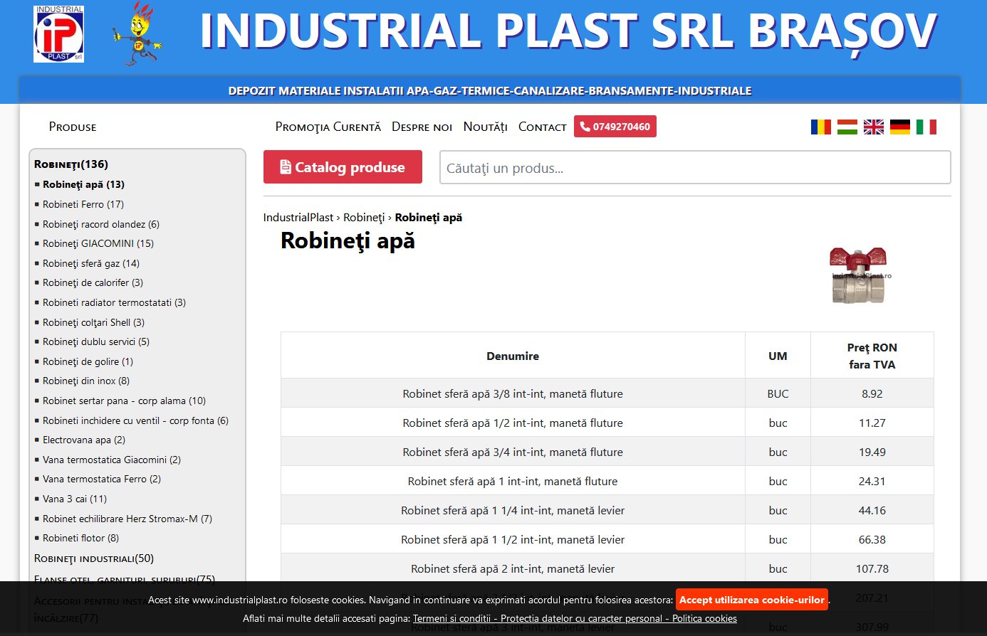The image size is (987, 636).
Task: Click Robinet sferă apă 1 1/2 int-int row
Action: 607,539
